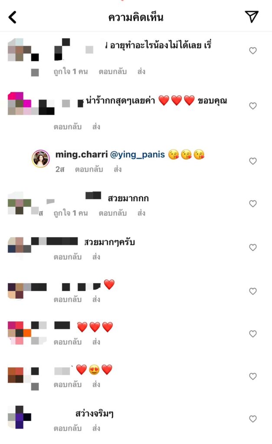This screenshot has width=272, height=444.
Task: Like ming.charri's reply with the heart
Action: tap(253, 161)
